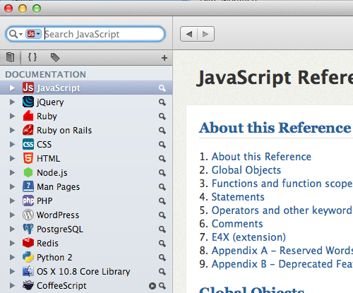This screenshot has height=293, width=353.
Task: Expand the Node.js docset
Action: tap(12, 173)
